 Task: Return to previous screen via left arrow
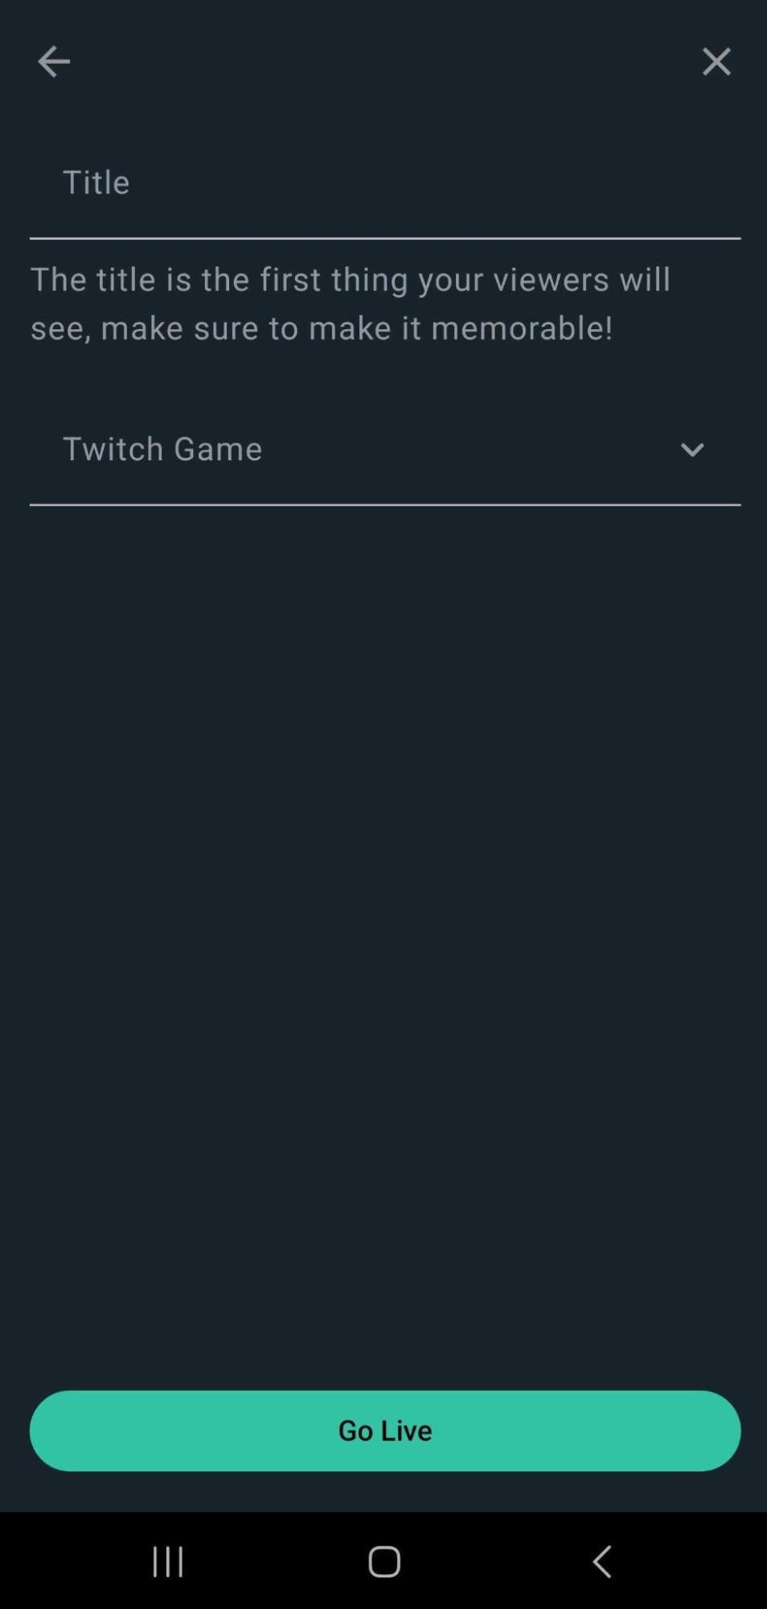click(x=53, y=61)
